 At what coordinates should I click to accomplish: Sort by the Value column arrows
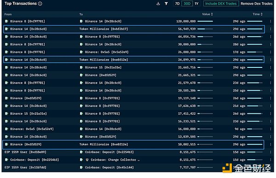(x=212, y=14)
